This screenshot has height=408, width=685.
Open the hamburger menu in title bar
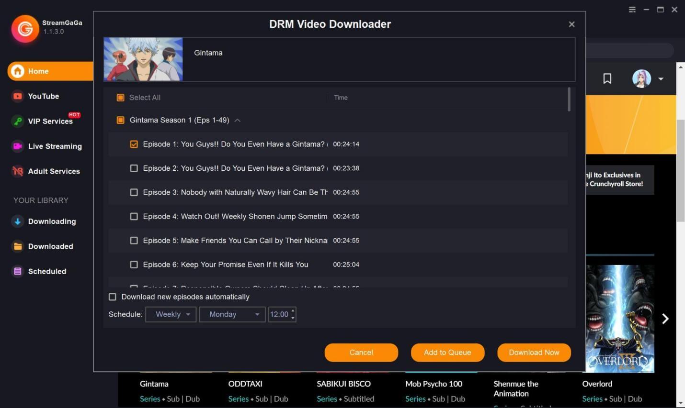click(632, 10)
